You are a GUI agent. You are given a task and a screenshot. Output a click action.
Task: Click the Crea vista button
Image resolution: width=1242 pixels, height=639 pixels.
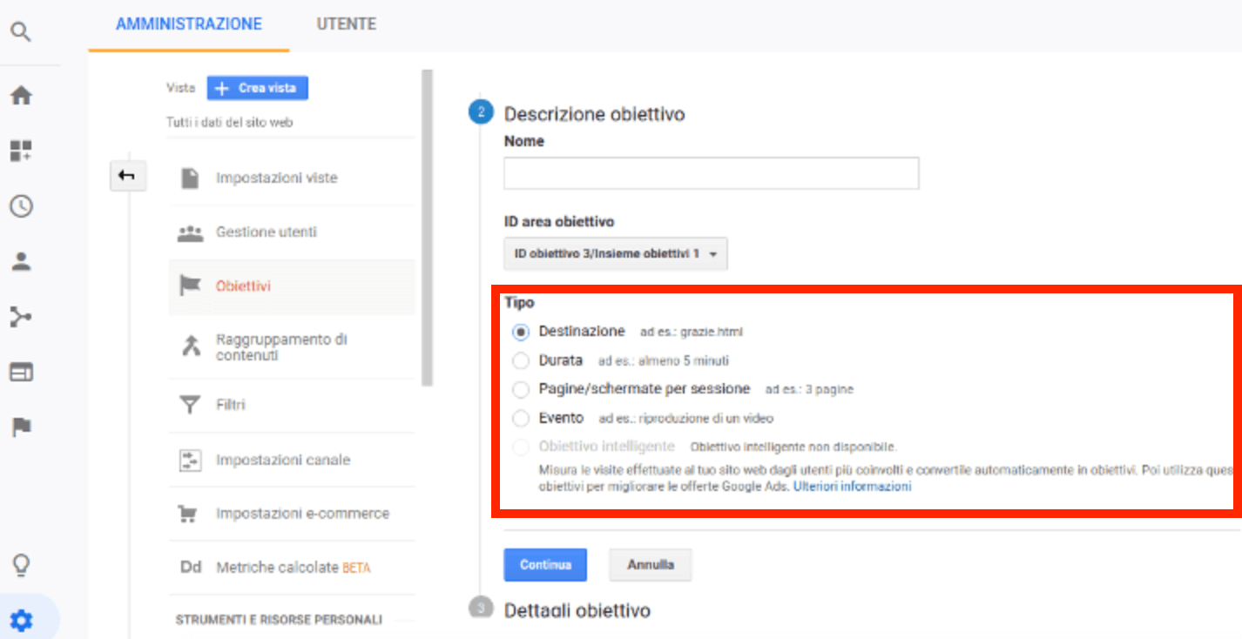[x=257, y=88]
